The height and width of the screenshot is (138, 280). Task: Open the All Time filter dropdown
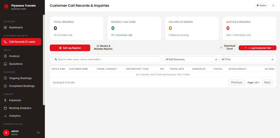tap(247, 60)
